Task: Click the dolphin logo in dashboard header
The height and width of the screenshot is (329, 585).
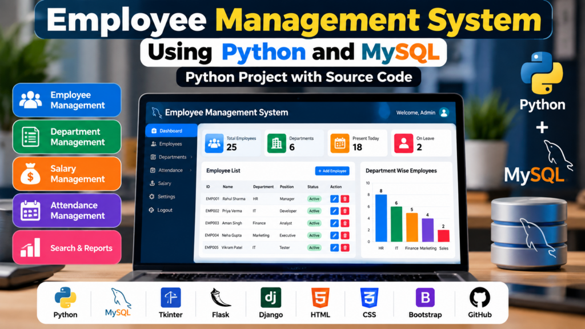Action: click(x=157, y=113)
